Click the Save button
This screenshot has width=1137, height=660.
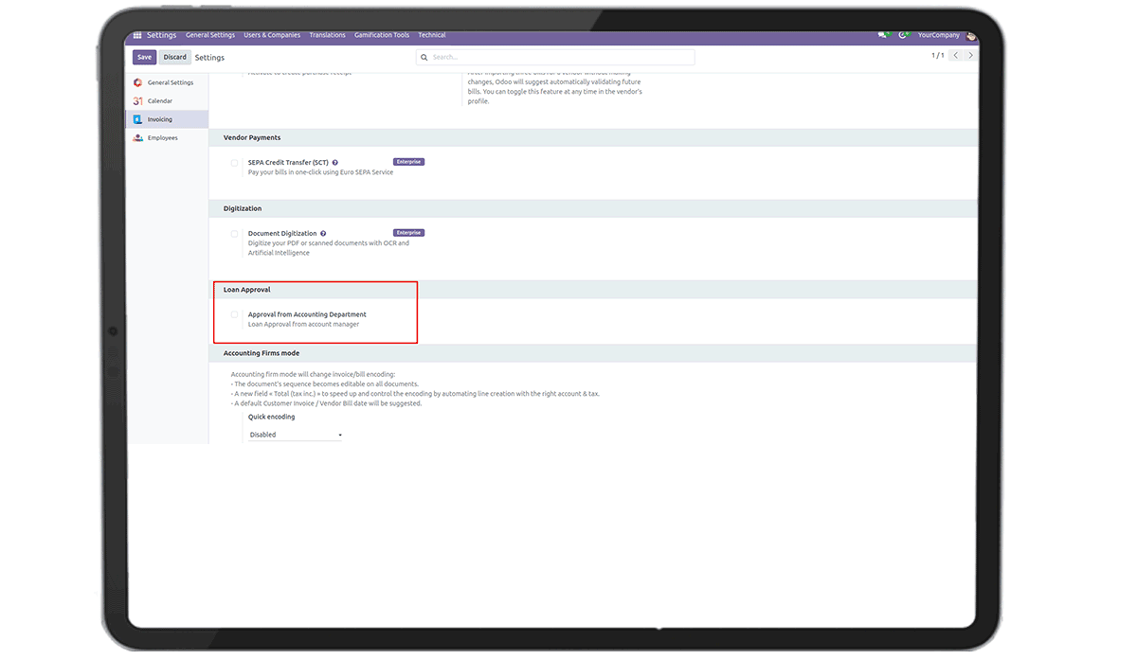pyautogui.click(x=144, y=57)
